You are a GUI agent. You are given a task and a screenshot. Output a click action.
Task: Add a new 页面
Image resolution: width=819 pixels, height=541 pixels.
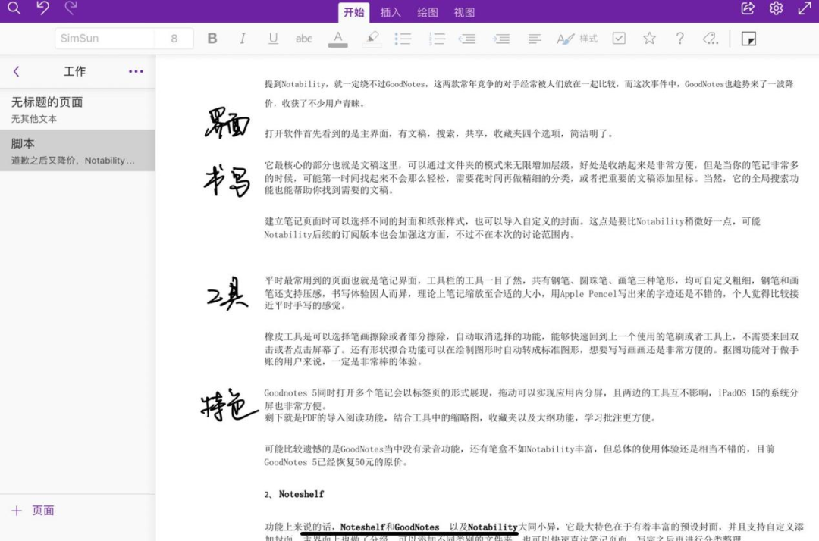(x=33, y=511)
